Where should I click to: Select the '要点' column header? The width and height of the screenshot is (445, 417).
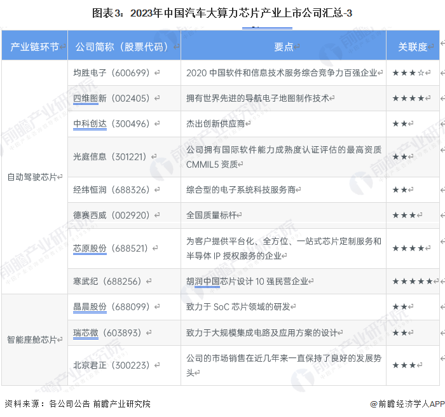pos(284,46)
